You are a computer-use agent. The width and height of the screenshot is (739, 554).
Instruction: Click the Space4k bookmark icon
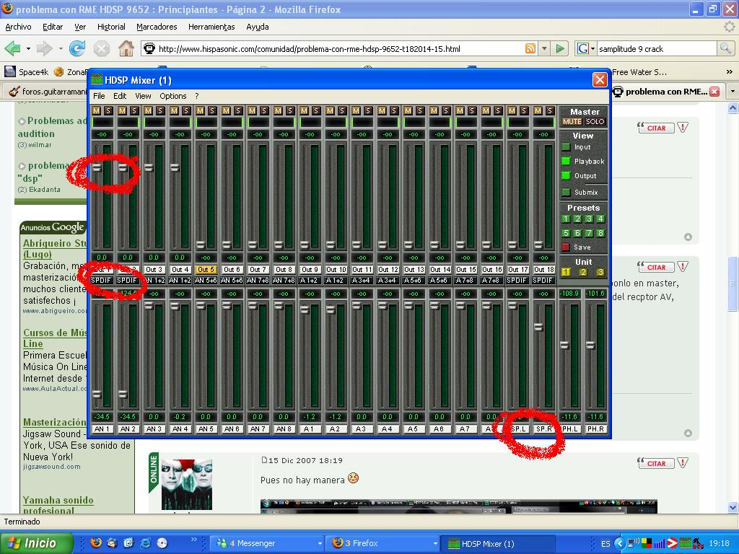coord(10,71)
